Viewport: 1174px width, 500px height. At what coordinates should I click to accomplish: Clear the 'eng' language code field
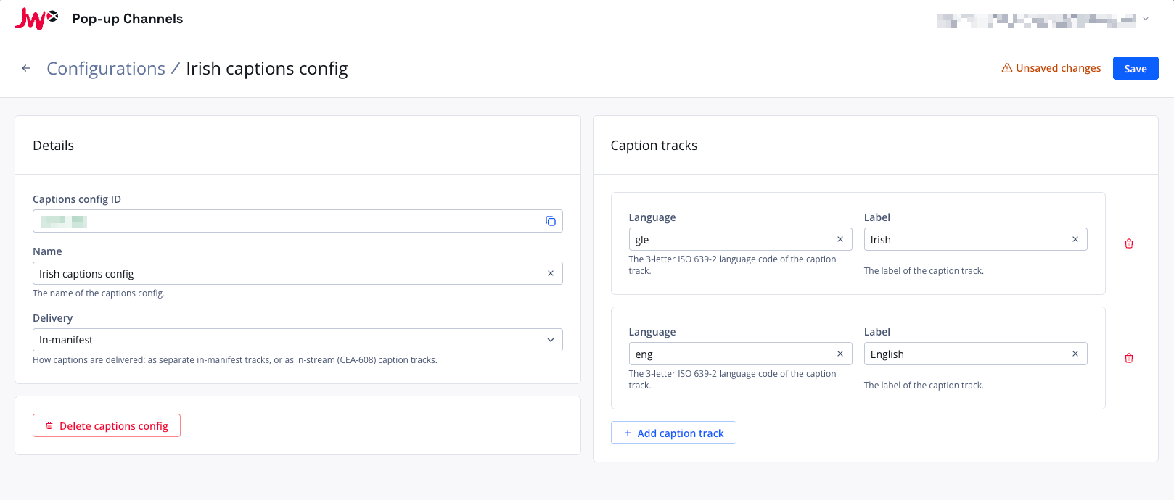point(840,354)
